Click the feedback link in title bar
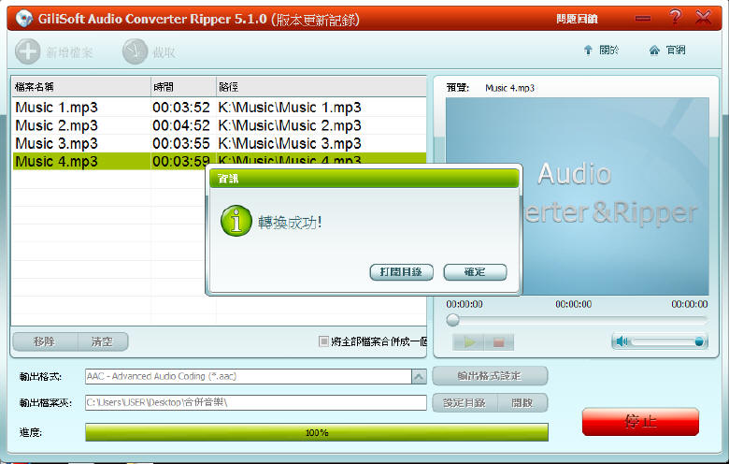Image resolution: width=729 pixels, height=464 pixels. tap(576, 18)
